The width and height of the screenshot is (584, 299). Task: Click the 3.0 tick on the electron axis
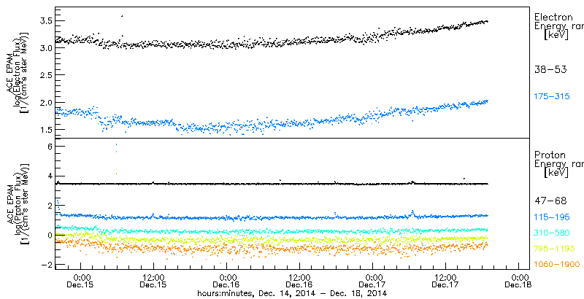coord(45,47)
